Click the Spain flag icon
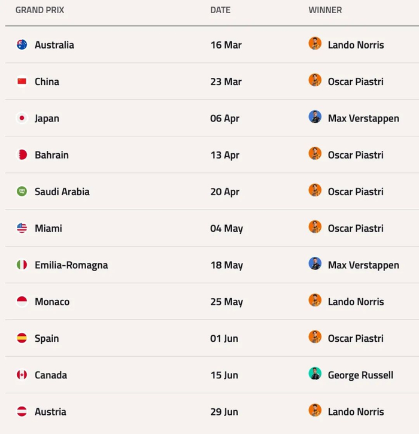The image size is (419, 434). pos(22,338)
